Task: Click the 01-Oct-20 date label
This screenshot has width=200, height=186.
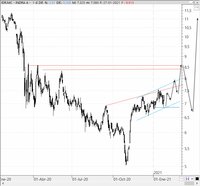Action: [122, 179]
